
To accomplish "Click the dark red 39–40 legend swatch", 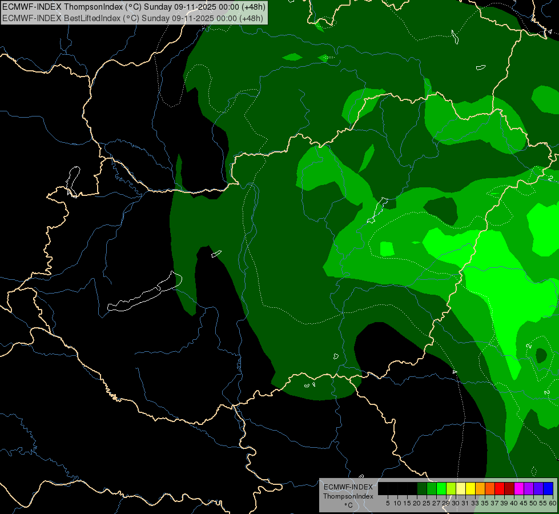I will [509, 488].
